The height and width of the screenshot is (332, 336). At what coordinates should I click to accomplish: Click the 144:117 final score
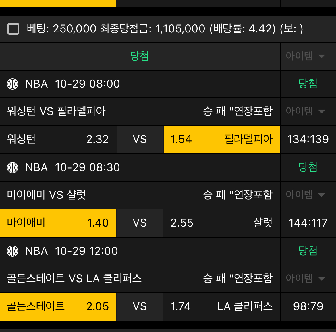pyautogui.click(x=308, y=223)
